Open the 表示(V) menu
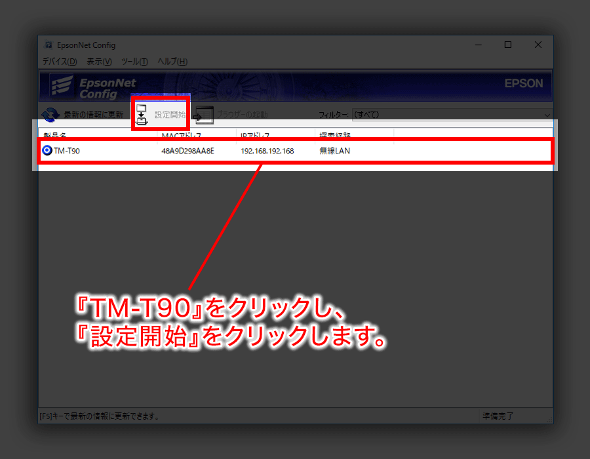The width and height of the screenshot is (590, 459). click(x=100, y=62)
